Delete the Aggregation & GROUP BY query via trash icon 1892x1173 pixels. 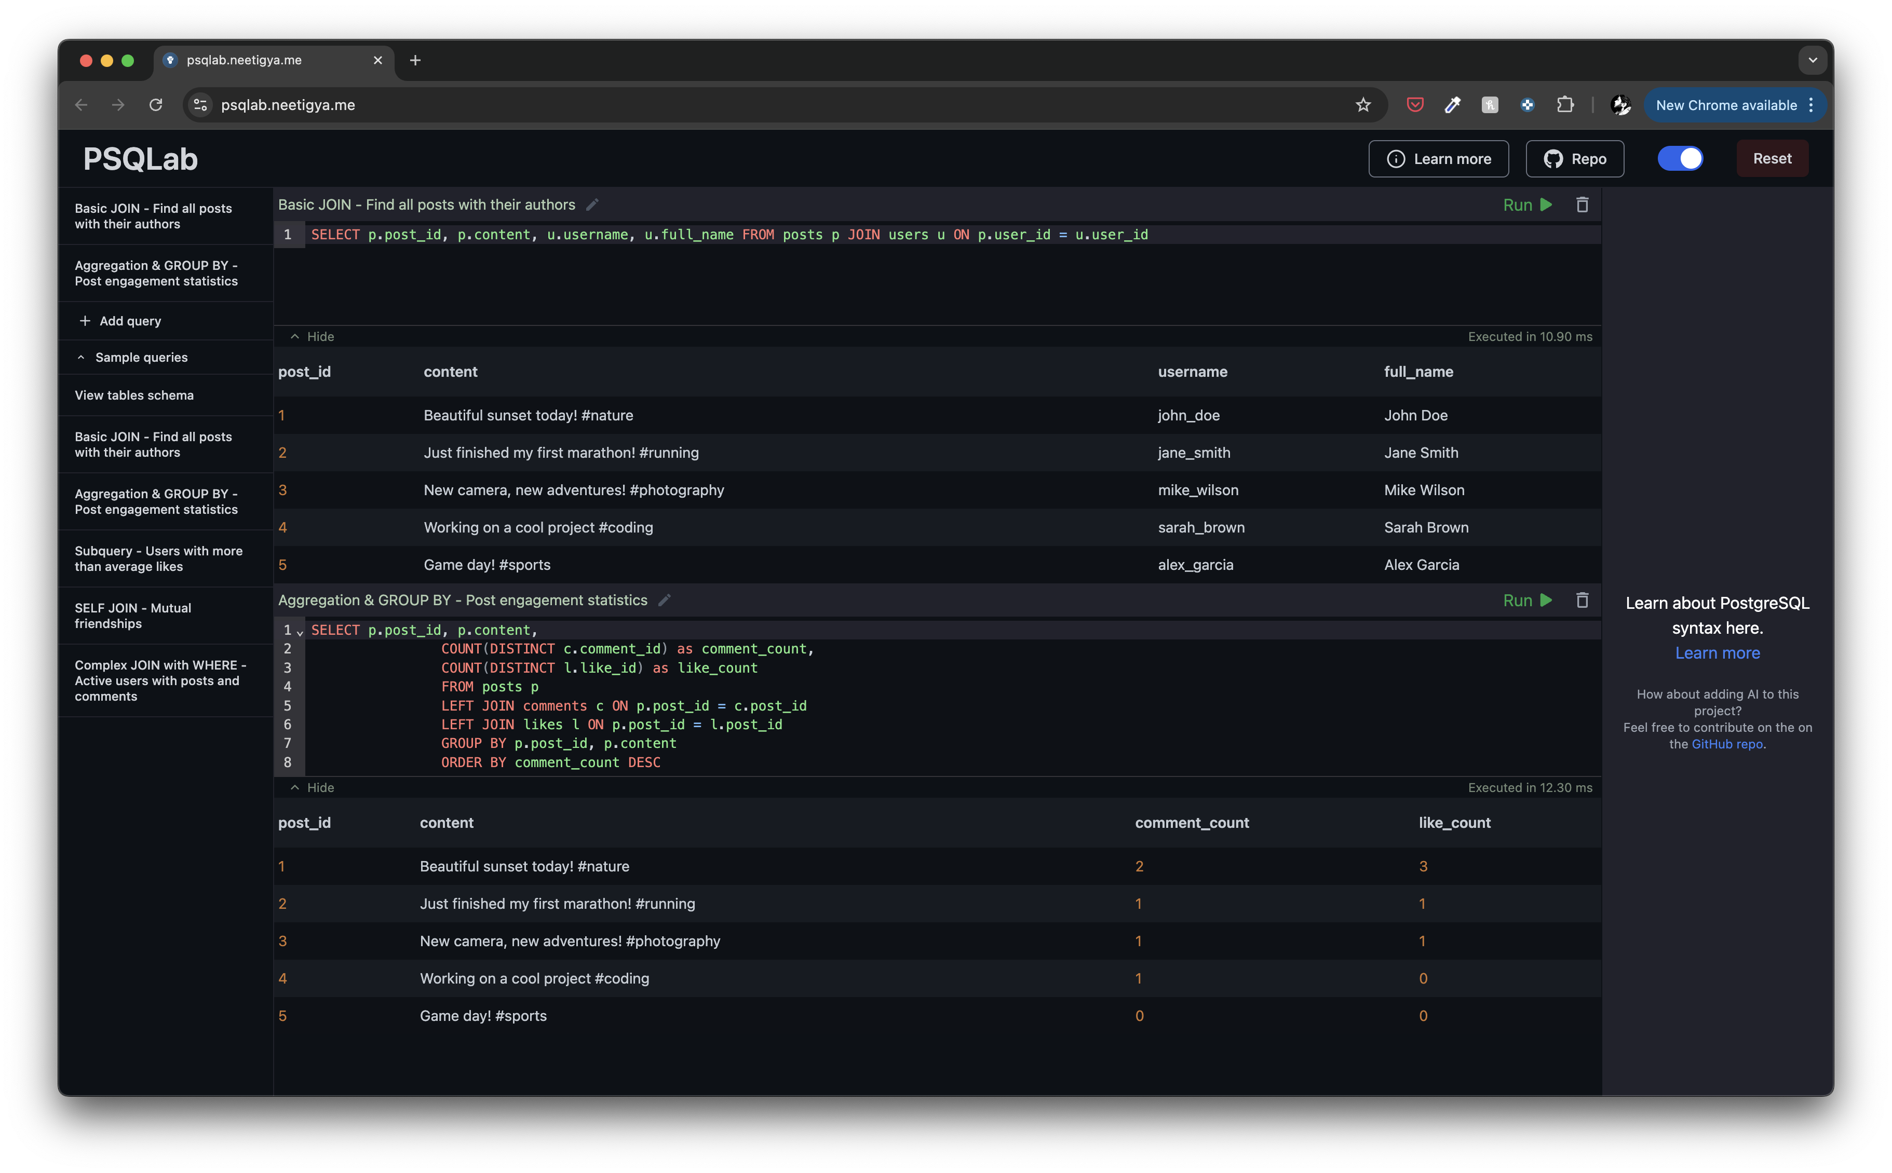coord(1582,601)
